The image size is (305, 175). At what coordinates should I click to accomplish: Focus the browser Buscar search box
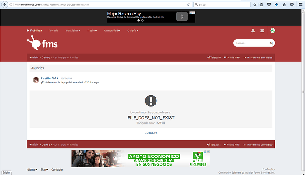tap(222, 4)
